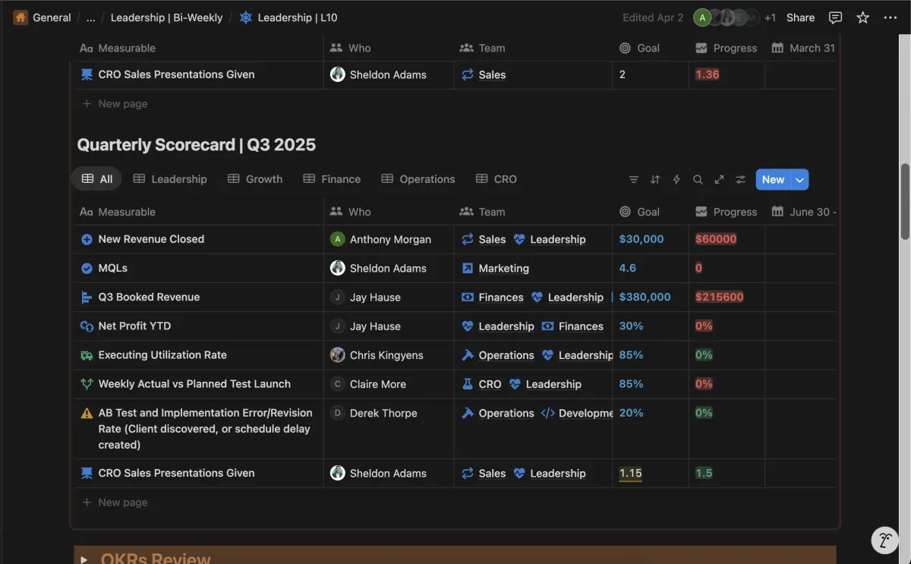The image size is (911, 564).
Task: Switch to the Growth view tab
Action: [255, 179]
